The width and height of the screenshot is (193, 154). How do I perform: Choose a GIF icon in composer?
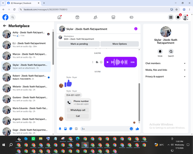76,129
